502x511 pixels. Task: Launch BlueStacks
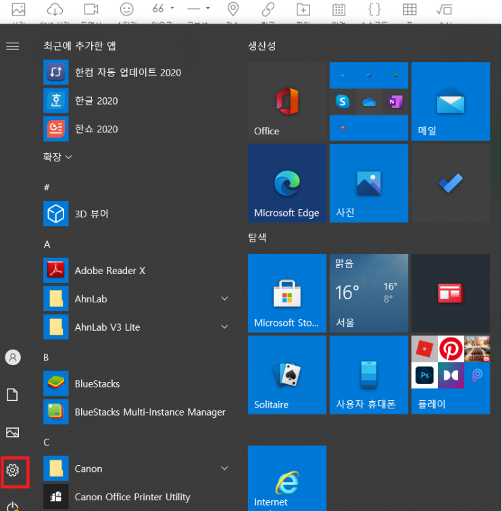(82, 383)
